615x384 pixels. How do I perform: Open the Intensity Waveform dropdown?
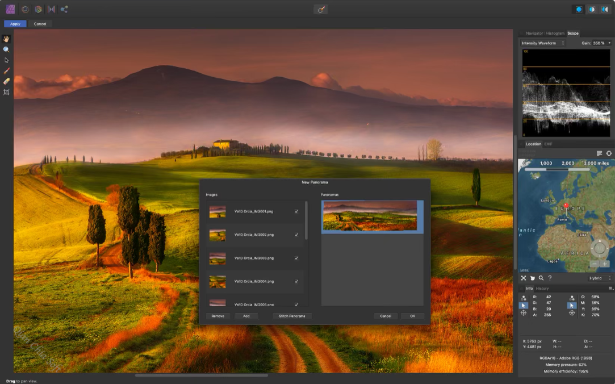click(543, 43)
